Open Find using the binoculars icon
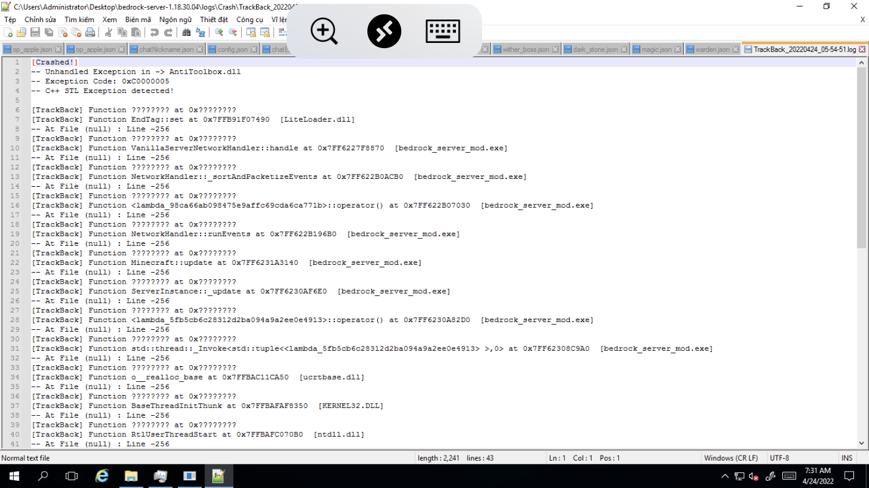The image size is (869, 488). (x=186, y=33)
